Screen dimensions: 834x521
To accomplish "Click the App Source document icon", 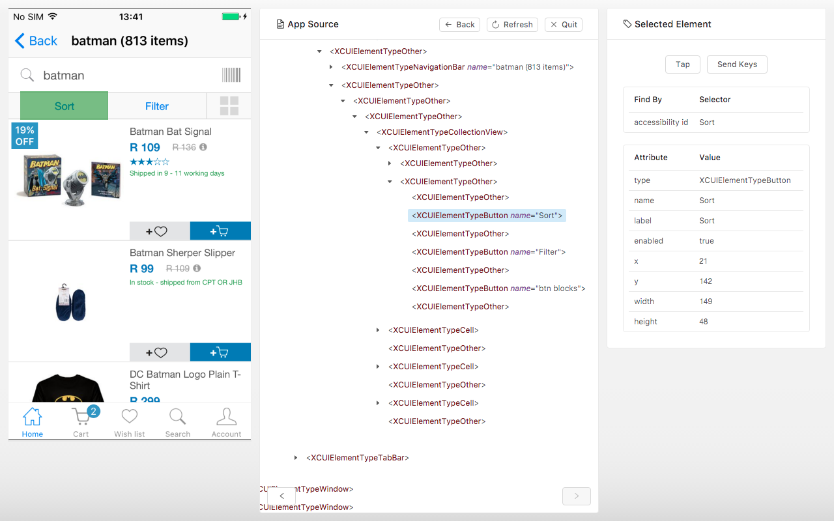I will pyautogui.click(x=281, y=24).
